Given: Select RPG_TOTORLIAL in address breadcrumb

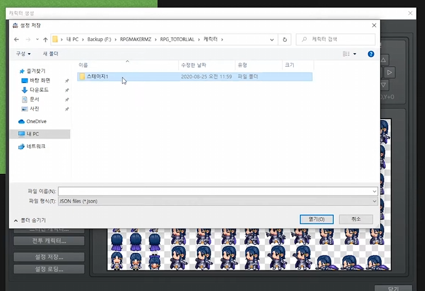Looking at the screenshot, I should coord(177,39).
